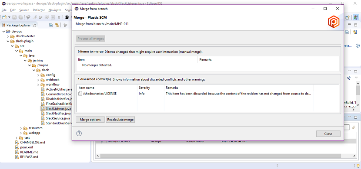Expand the webapp folder
361x169 pixels.
(x=21, y=133)
